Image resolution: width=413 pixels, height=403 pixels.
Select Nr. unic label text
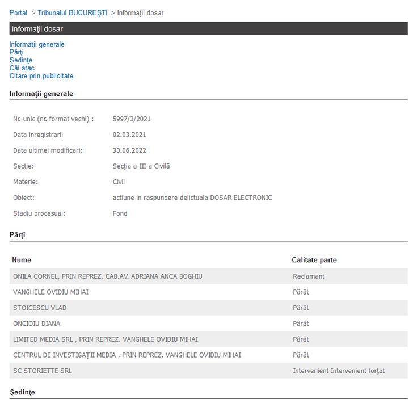pos(53,119)
